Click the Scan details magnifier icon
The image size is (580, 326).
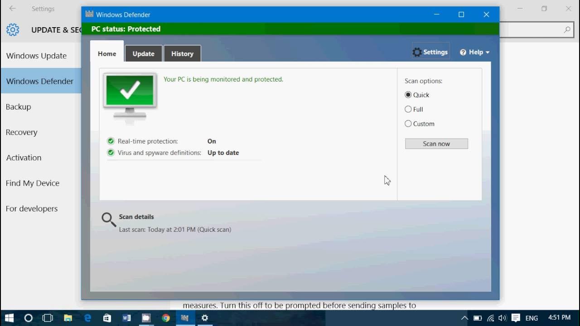109,220
